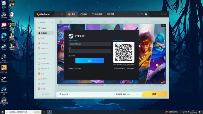Image resolution: width=203 pixels, height=114 pixels.
Task: Open the WeGame play icon beside downloads
Action: click(x=138, y=14)
